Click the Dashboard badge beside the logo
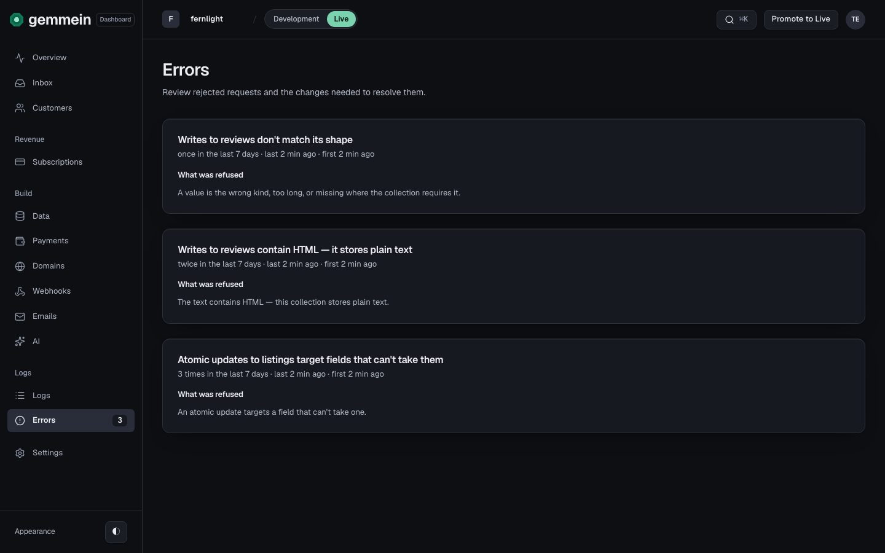 click(x=116, y=20)
